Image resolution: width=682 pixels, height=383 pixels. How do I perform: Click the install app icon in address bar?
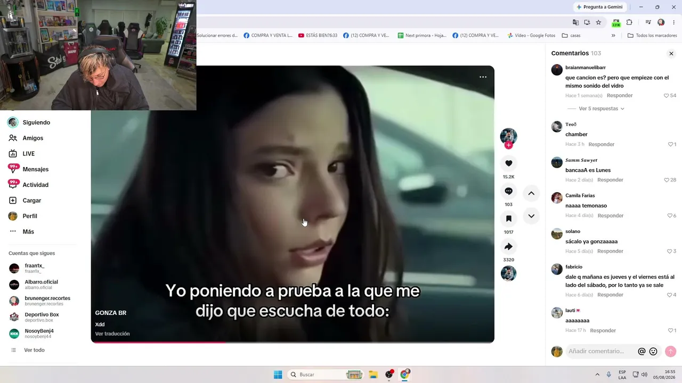(x=587, y=22)
